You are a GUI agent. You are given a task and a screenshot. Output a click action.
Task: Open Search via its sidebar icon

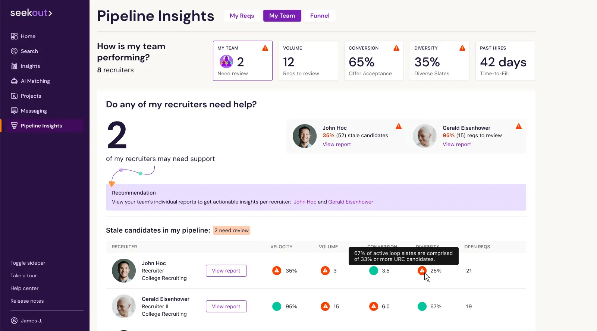[14, 51]
